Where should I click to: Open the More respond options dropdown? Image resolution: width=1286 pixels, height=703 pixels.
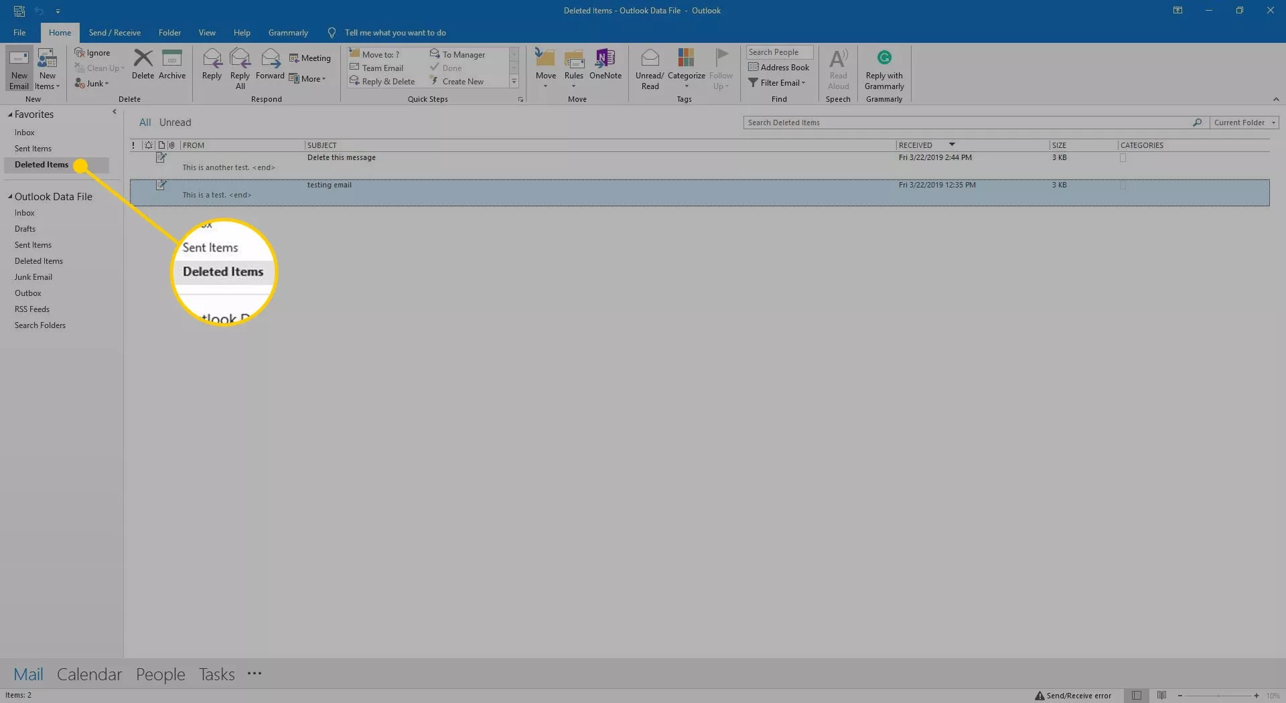(307, 78)
